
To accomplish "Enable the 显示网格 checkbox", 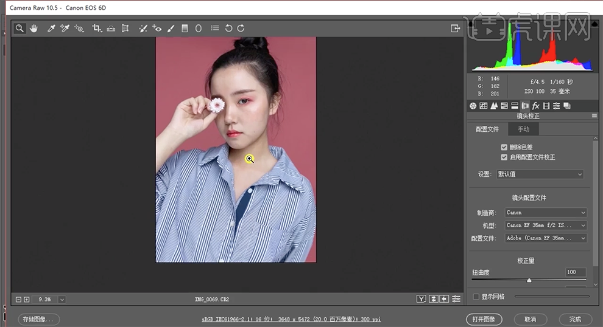I will click(476, 297).
